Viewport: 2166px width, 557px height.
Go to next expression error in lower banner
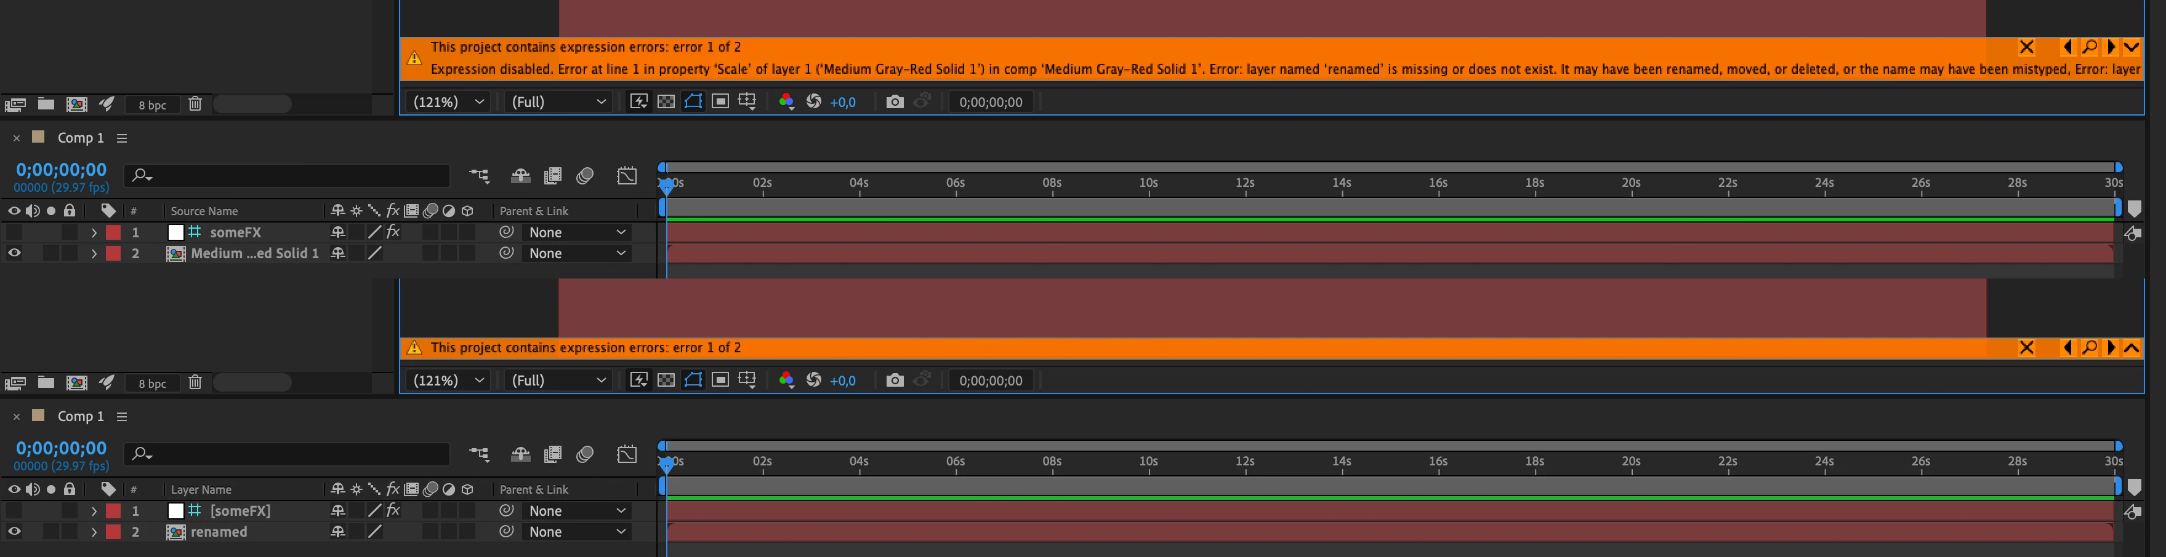[2111, 348]
